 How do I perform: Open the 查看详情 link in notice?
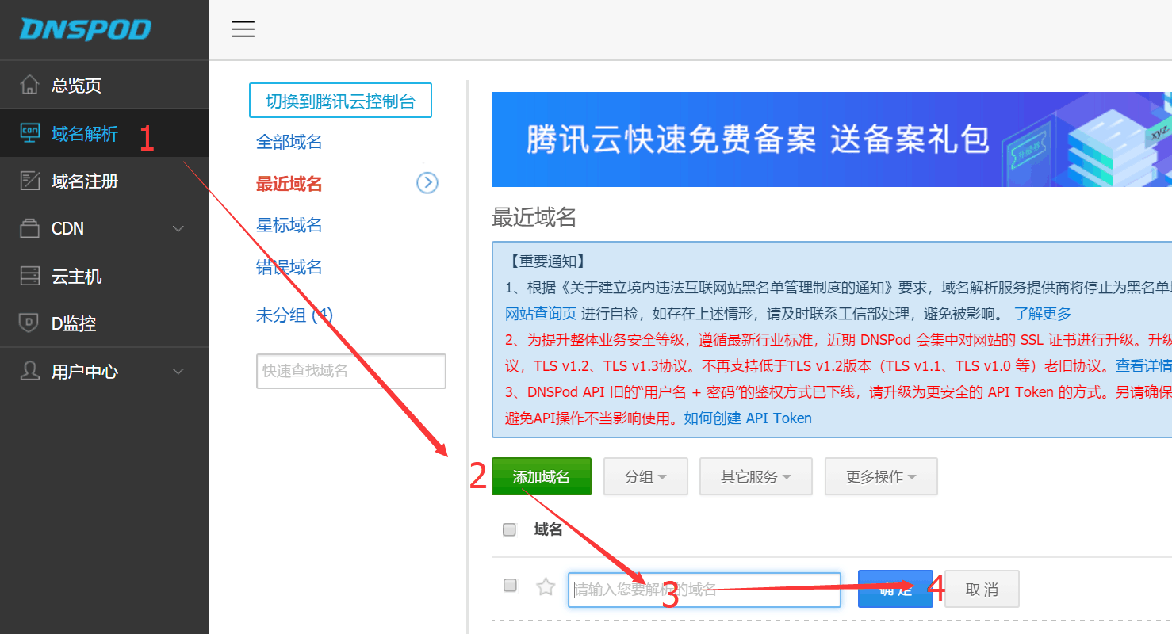[x=1143, y=365]
